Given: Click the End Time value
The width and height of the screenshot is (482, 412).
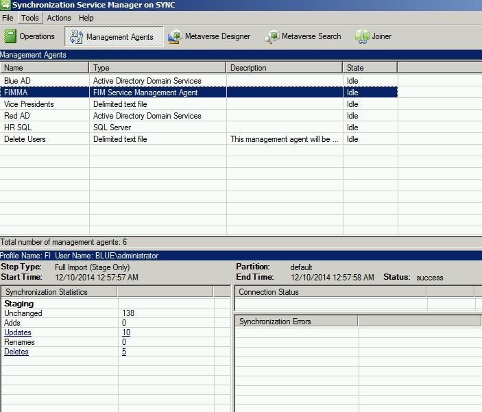Looking at the screenshot, I should pyautogui.click(x=333, y=278).
